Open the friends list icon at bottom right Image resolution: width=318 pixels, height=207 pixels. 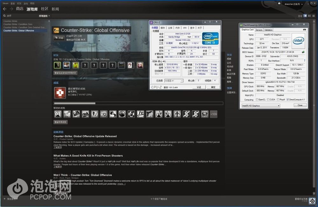[x=312, y=201]
